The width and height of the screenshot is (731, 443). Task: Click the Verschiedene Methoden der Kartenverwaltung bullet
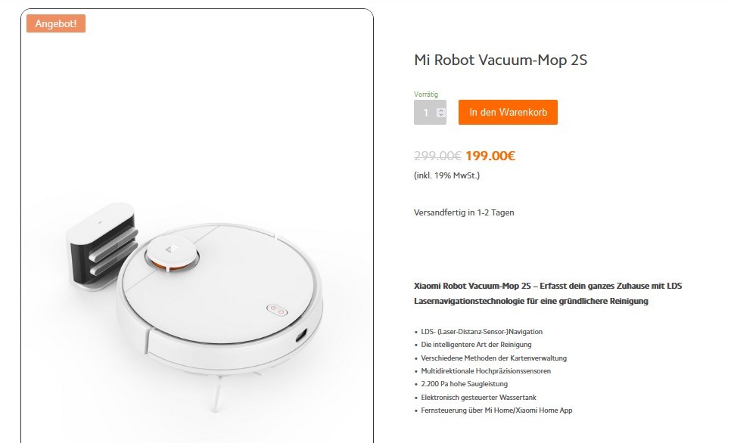[493, 358]
